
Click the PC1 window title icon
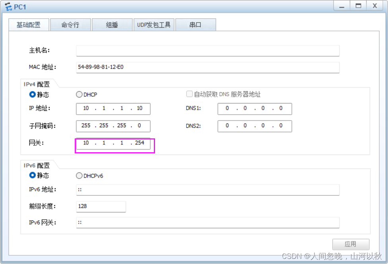point(8,7)
